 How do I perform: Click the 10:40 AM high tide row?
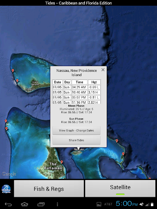[76, 92]
